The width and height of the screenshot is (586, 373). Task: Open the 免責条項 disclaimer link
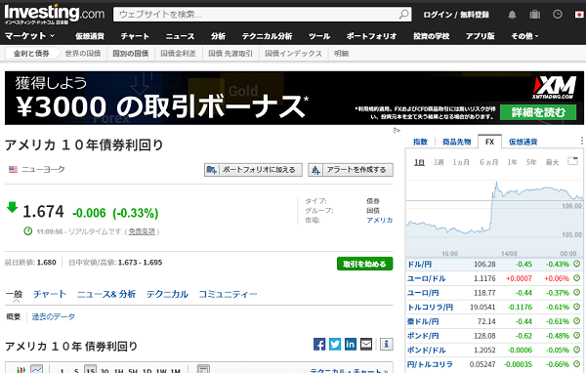pyautogui.click(x=142, y=231)
